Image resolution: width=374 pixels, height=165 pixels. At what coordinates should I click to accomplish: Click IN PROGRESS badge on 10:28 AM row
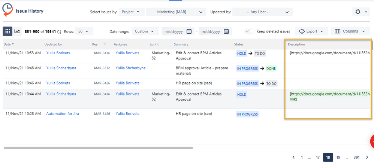tap(247, 114)
